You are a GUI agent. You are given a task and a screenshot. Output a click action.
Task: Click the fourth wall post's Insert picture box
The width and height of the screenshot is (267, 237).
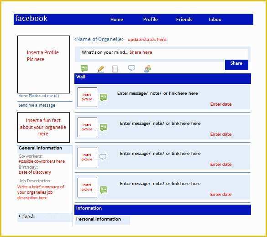(x=87, y=187)
